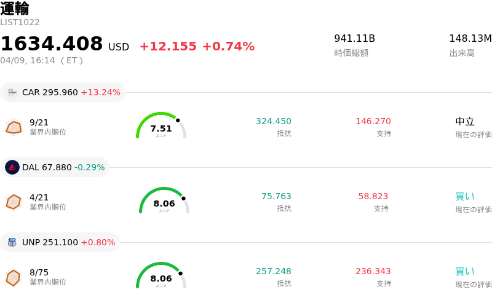Open the DAL 67.880 stock chip
Viewport: 492px width, 300px height.
click(x=57, y=167)
